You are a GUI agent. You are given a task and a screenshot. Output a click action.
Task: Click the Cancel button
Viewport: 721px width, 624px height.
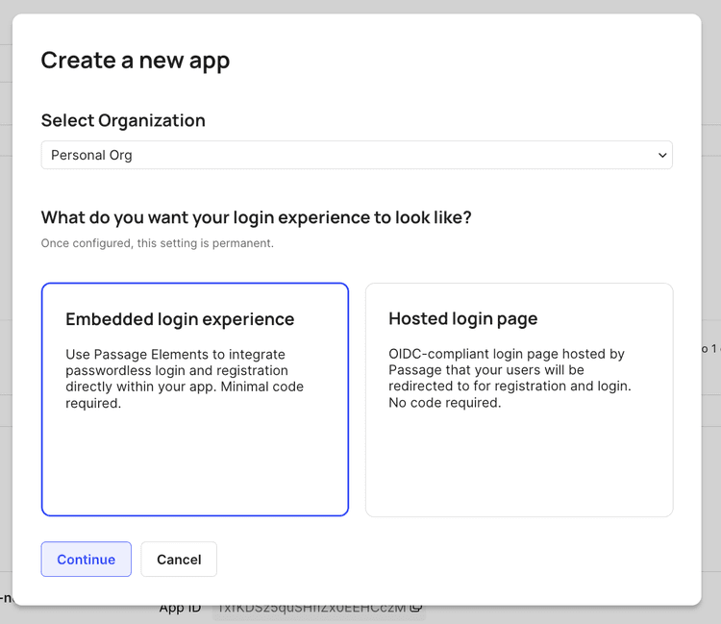[179, 560]
